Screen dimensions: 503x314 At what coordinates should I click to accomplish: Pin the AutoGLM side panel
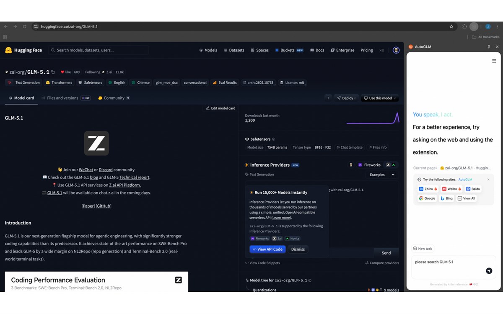[x=489, y=47]
